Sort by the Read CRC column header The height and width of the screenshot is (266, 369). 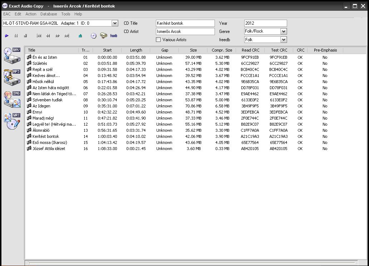(250, 50)
